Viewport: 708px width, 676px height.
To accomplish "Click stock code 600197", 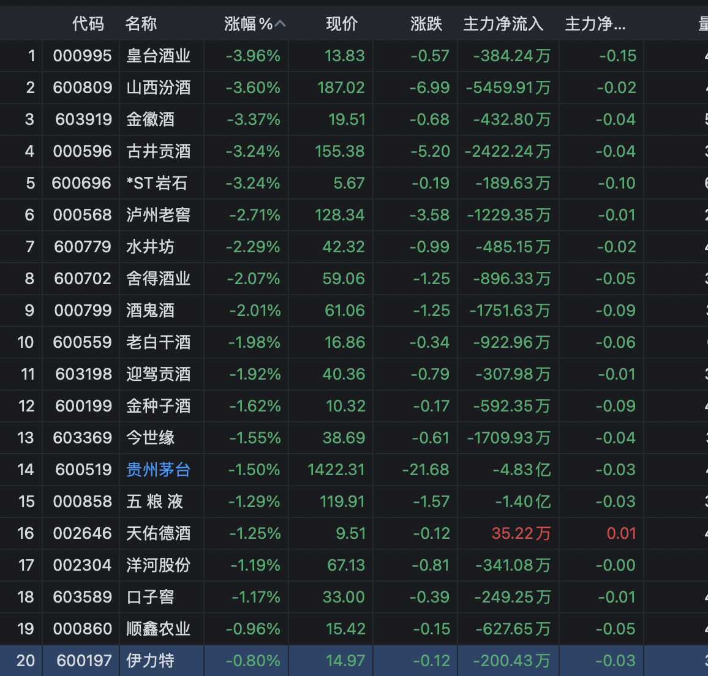I will tap(84, 661).
